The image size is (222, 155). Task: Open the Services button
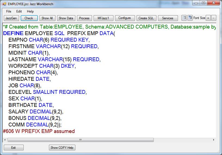[x=168, y=18]
